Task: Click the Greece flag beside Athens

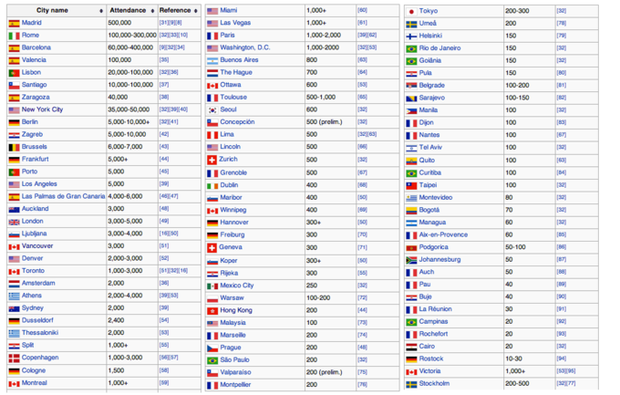Action: click(14, 296)
